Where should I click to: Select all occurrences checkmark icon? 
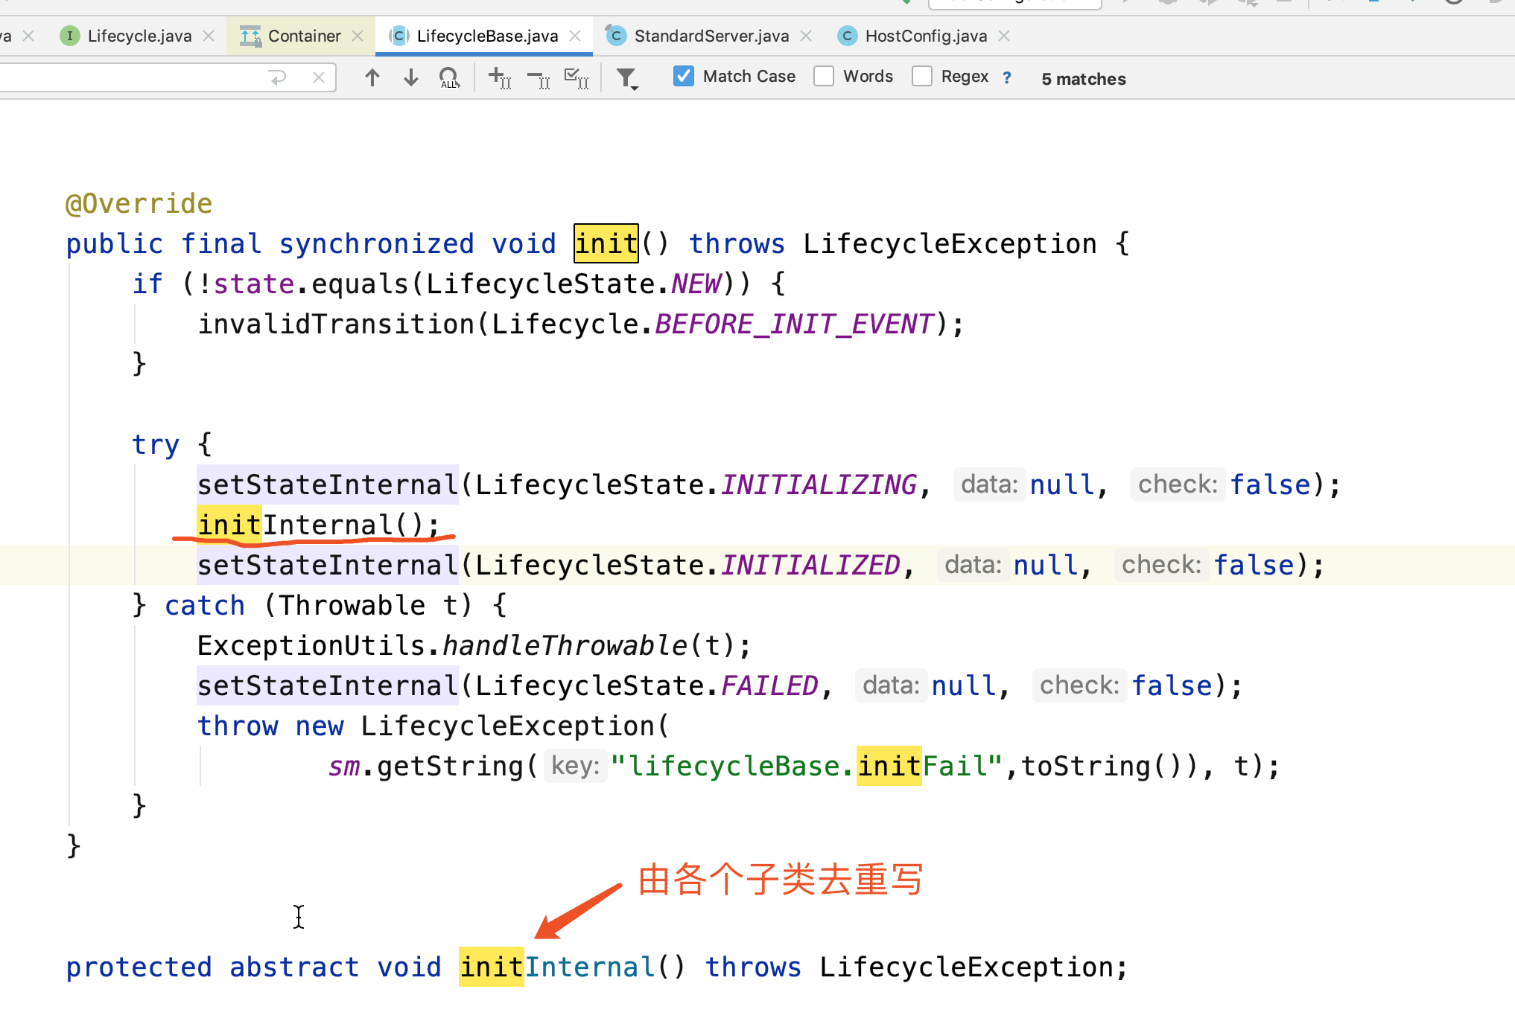click(577, 77)
